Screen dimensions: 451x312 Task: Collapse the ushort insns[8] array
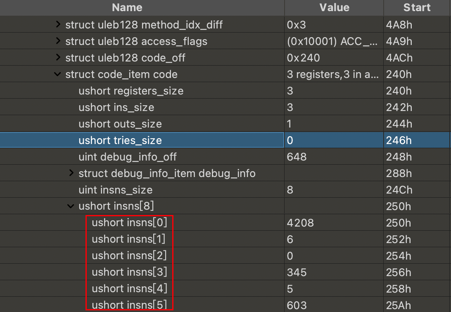pos(71,206)
